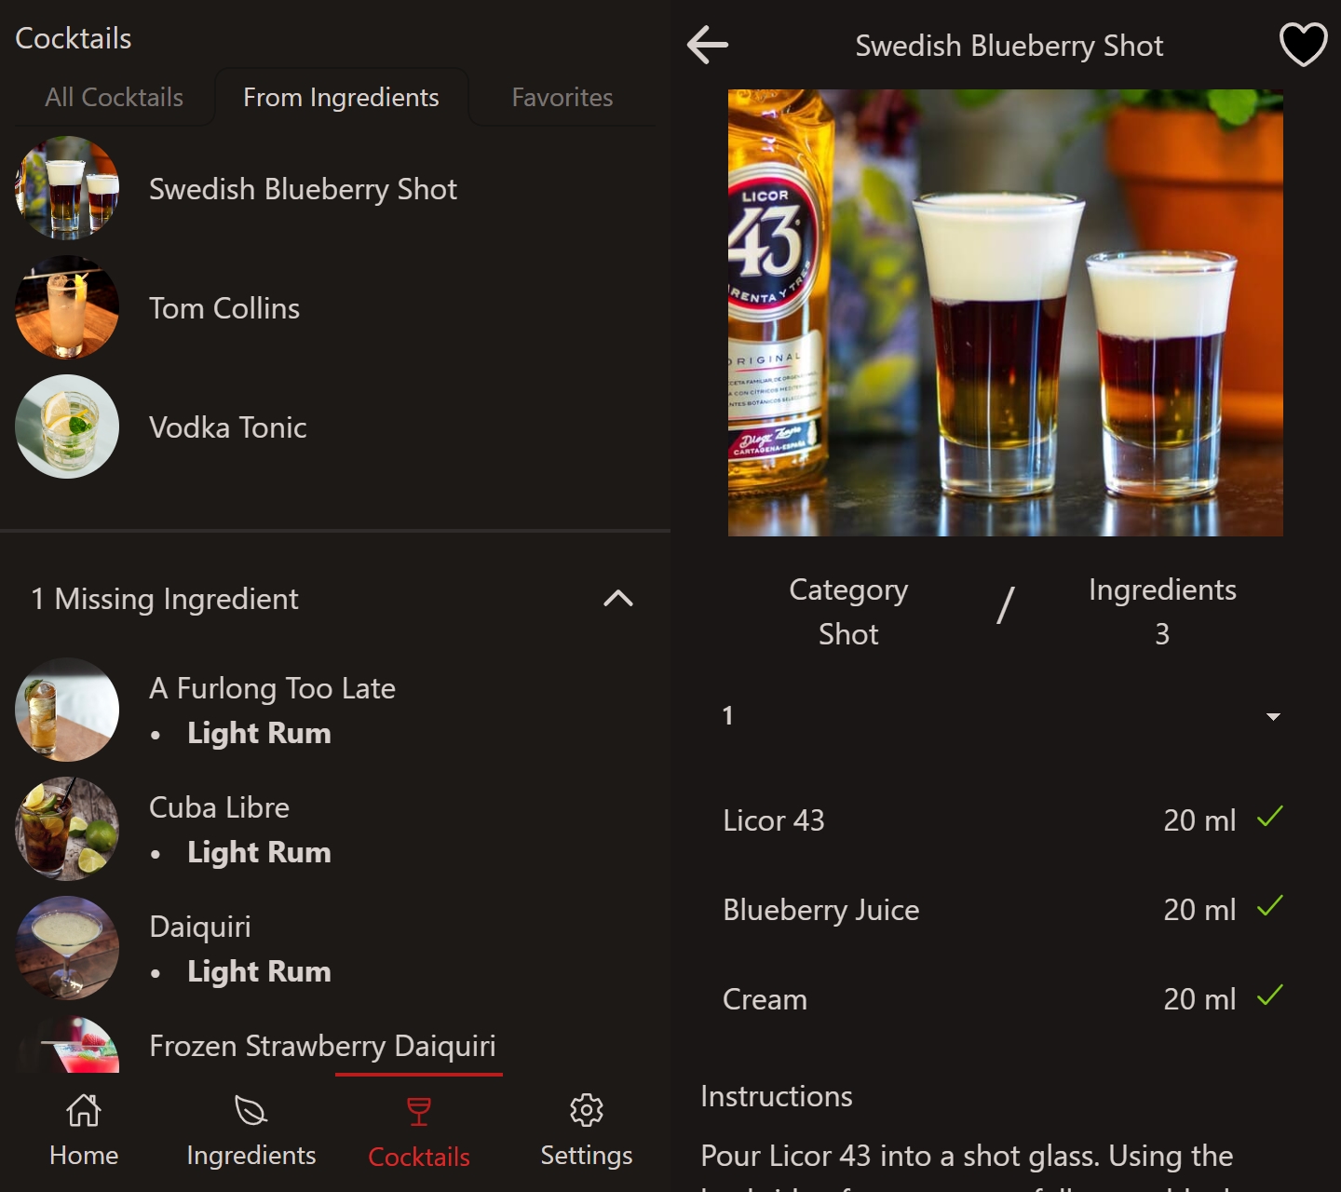Open the Home navigation icon
This screenshot has width=1341, height=1192.
pos(84,1110)
